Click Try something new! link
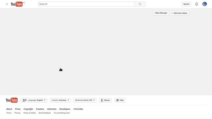This screenshot has width=212, height=119. 62,113
